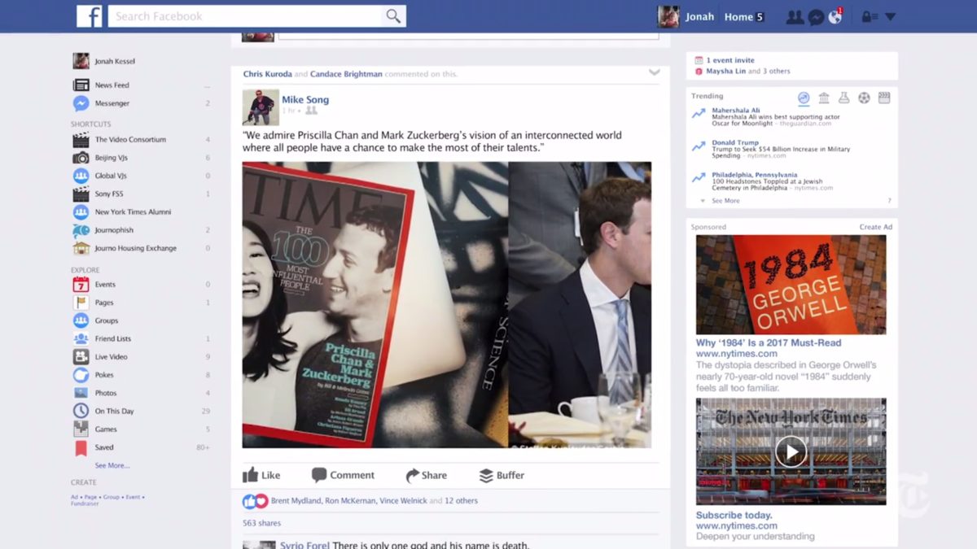Open Saved bookmark icon
The height and width of the screenshot is (549, 977).
81,447
